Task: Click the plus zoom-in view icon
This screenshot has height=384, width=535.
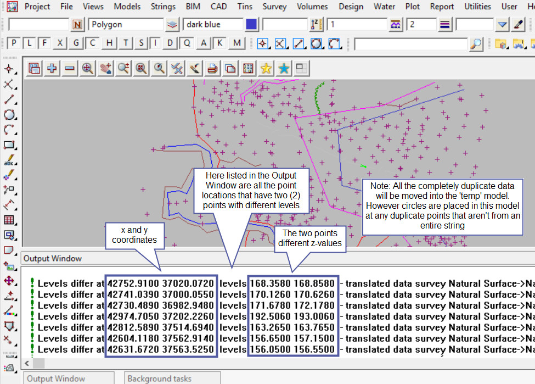Action: click(x=52, y=68)
